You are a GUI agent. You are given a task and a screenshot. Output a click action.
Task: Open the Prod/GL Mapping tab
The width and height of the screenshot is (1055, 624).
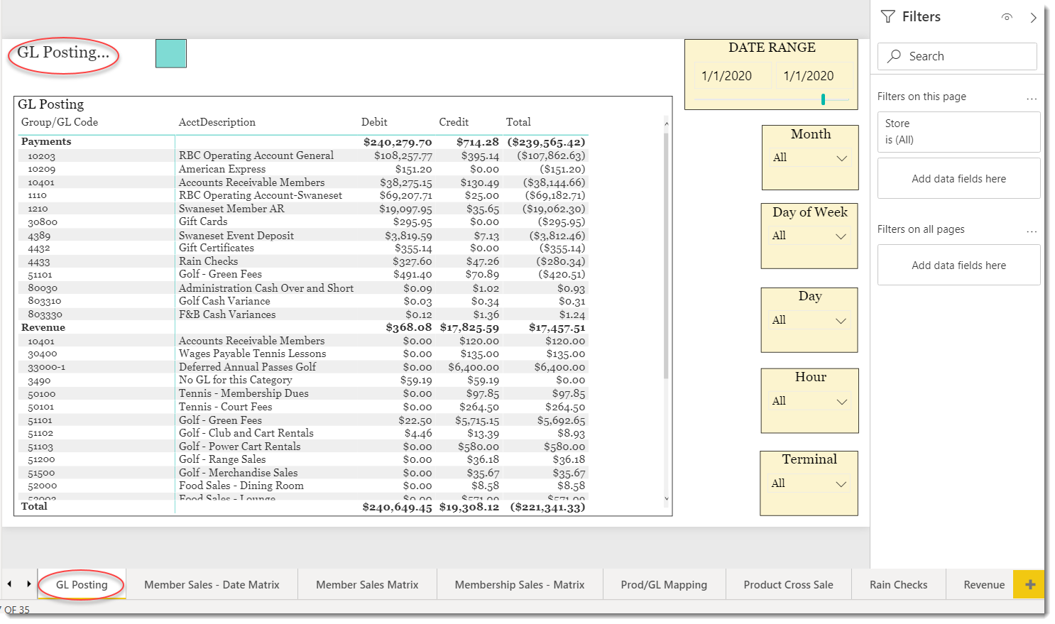[x=664, y=585]
